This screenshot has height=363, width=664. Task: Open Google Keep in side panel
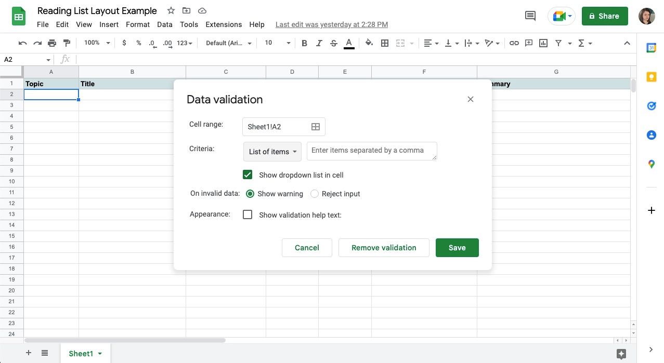pos(651,77)
